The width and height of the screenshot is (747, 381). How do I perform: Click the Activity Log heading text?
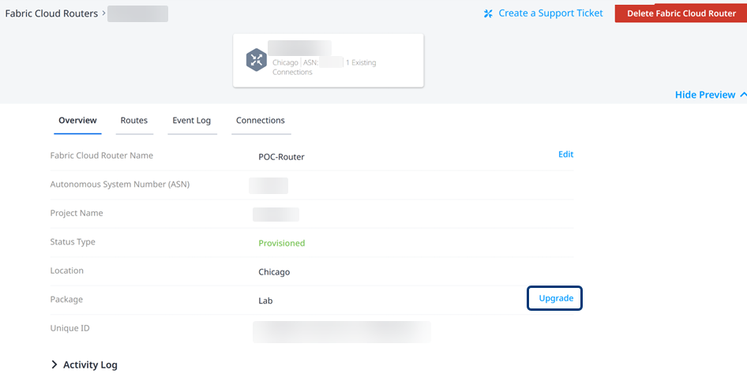[90, 364]
